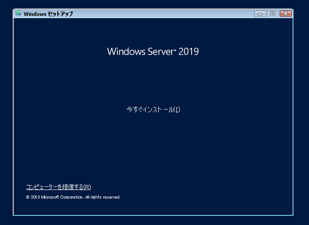Viewport: 309px width, 225px height.
Task: Open the コンピューターを修復する(R) repair link
Action: [59, 187]
